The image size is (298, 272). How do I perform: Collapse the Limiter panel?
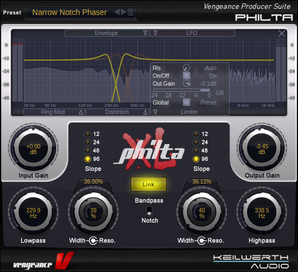pos(190,112)
